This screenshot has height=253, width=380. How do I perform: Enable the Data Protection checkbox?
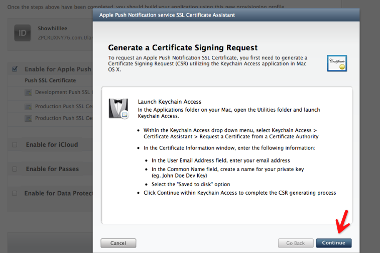click(15, 193)
